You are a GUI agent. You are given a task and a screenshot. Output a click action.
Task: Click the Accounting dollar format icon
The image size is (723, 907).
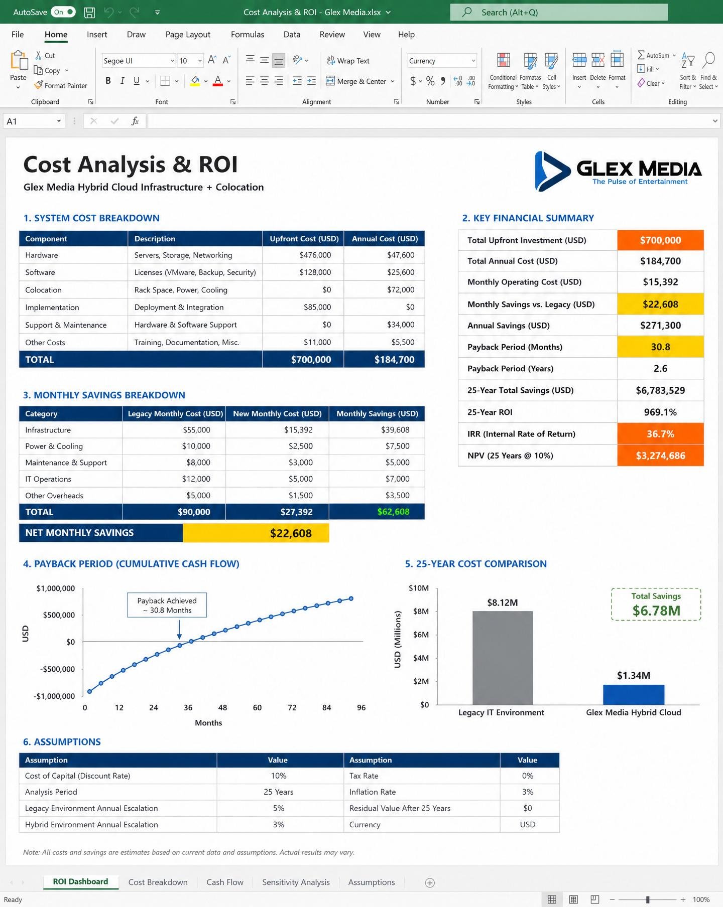[413, 81]
